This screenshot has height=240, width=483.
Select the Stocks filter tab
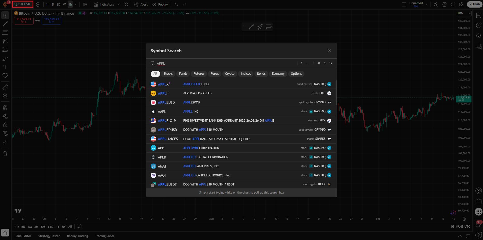(x=168, y=74)
